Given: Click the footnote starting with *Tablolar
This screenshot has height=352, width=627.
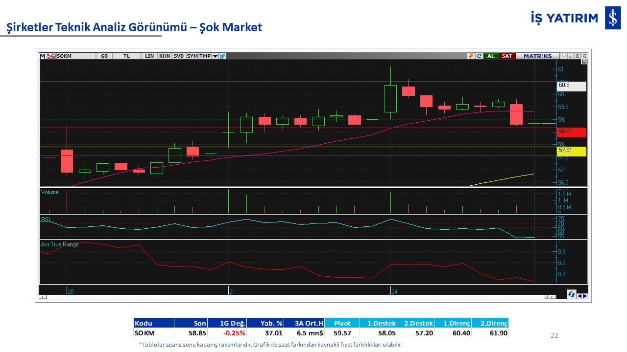Looking at the screenshot, I should [271, 345].
